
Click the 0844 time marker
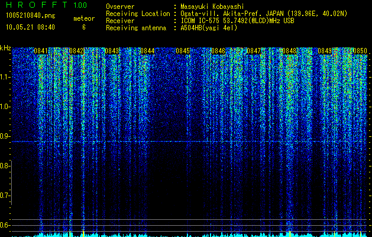point(147,51)
